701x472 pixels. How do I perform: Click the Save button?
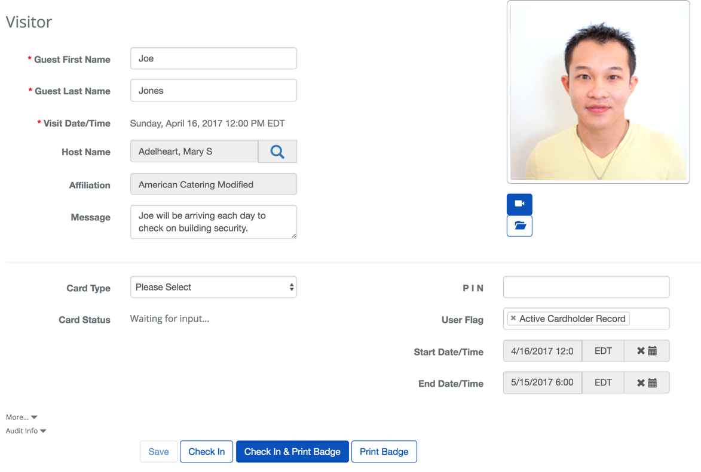point(158,452)
